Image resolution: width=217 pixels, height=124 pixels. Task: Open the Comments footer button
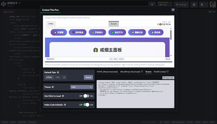point(22,122)
